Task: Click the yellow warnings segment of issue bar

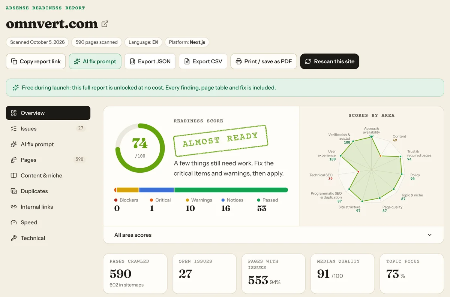Action: (x=127, y=190)
